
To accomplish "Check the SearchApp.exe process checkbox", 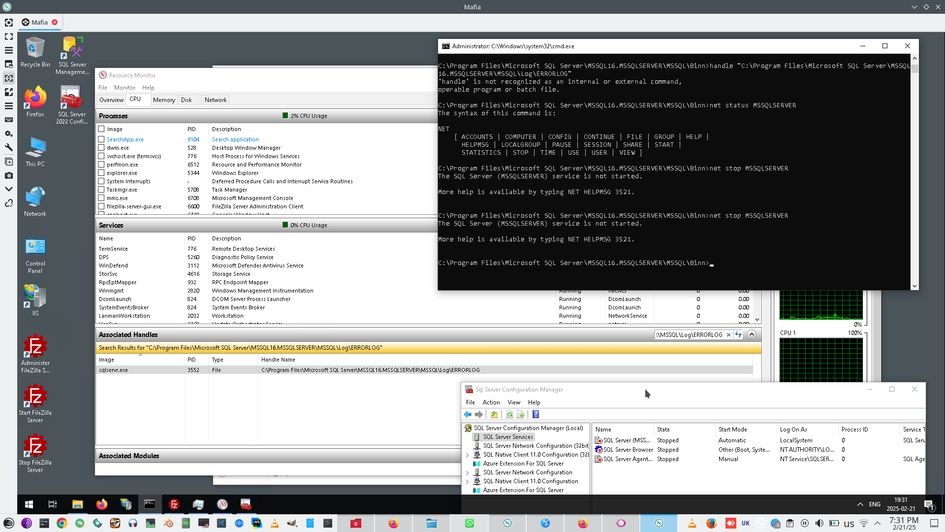I will pyautogui.click(x=101, y=140).
